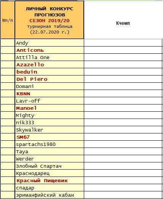
Task: Select the Lavr-off cell
Action: (x=50, y=101)
